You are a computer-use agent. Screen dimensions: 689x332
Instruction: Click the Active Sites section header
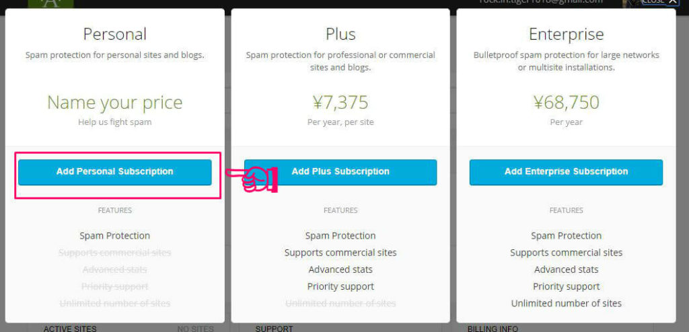[70, 329]
